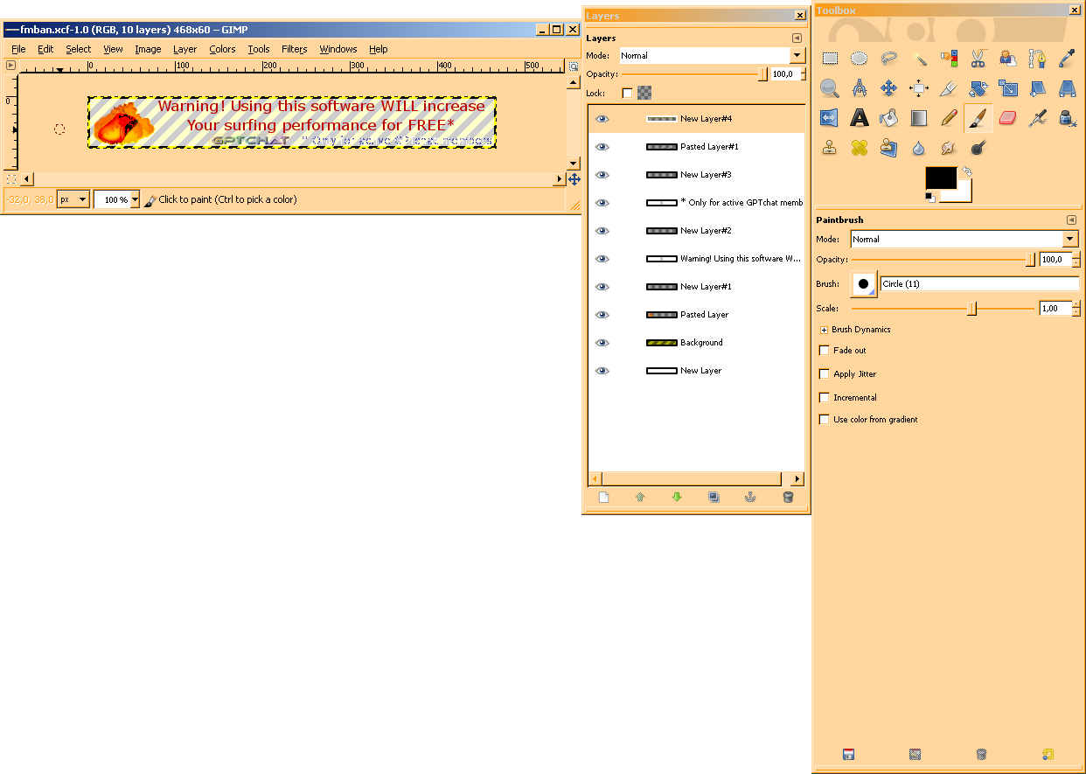Viewport: 1086px width, 774px height.
Task: Pick the Crop knife tool
Action: click(x=949, y=88)
